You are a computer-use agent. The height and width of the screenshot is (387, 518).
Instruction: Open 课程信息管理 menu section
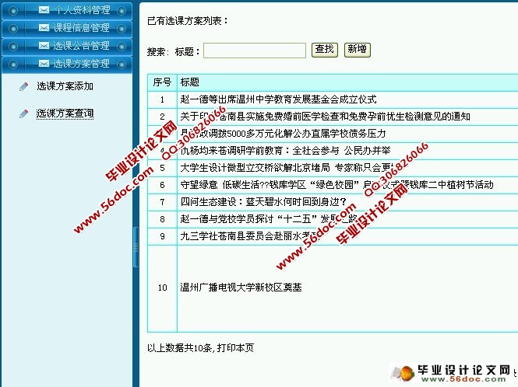67,28
